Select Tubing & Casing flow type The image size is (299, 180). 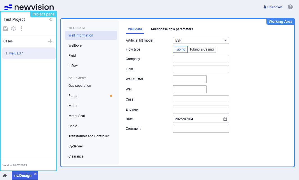201,49
